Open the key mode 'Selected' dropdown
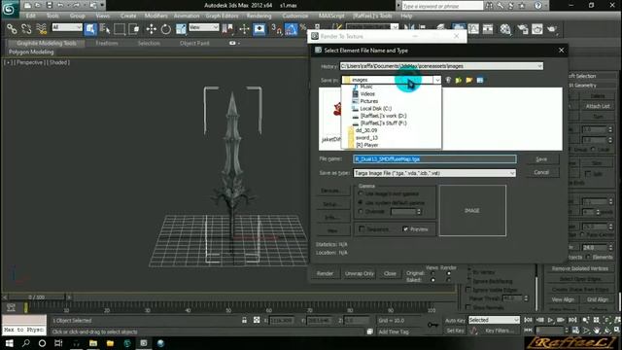 point(494,320)
